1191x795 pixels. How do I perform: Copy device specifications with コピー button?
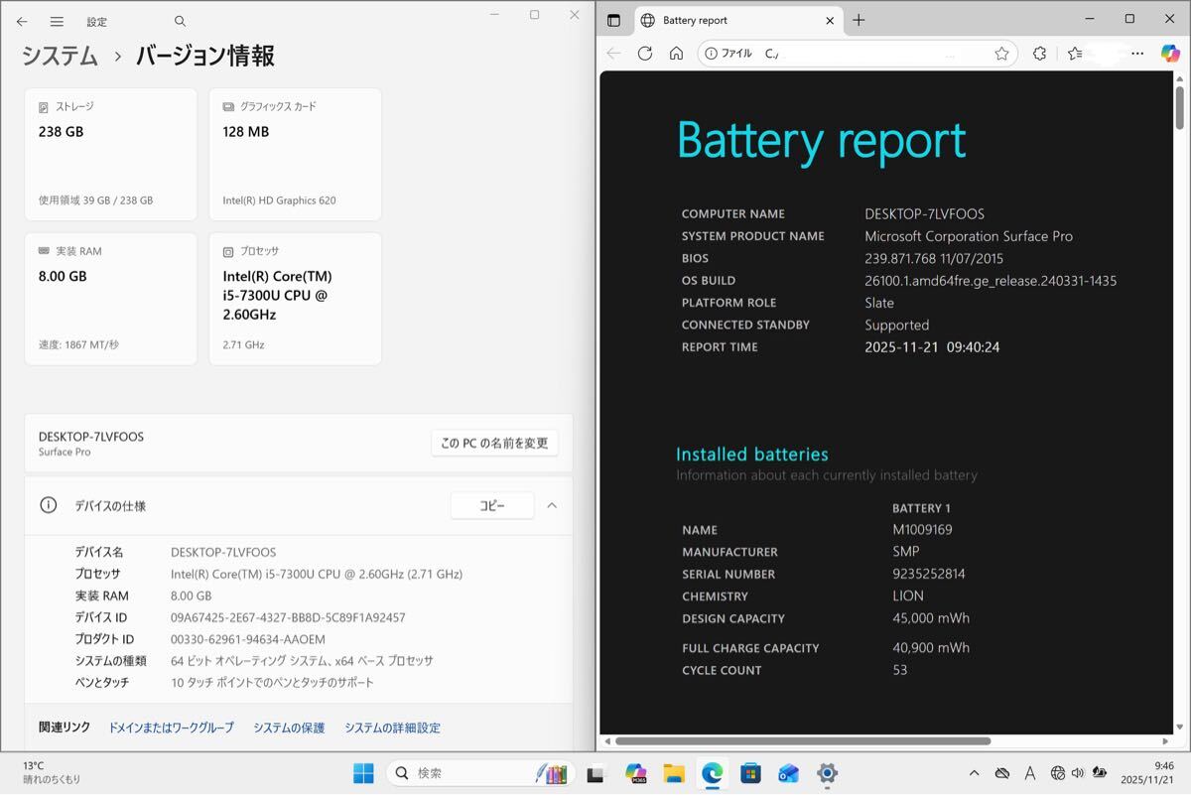(x=492, y=505)
